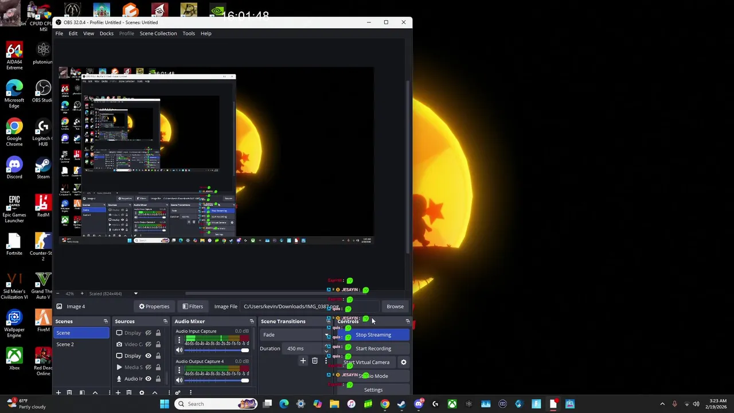The width and height of the screenshot is (734, 413).
Task: Open the taskbar clock and date
Action: (x=718, y=404)
